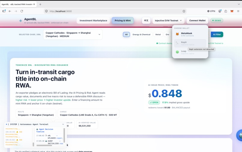Click the 09:45:02 SSE warning icon
This screenshot has width=242, height=152.
[17, 140]
